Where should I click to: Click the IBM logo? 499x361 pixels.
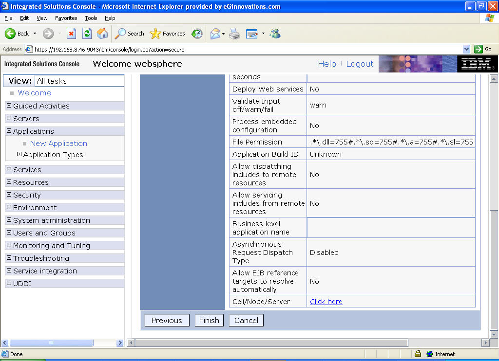477,64
